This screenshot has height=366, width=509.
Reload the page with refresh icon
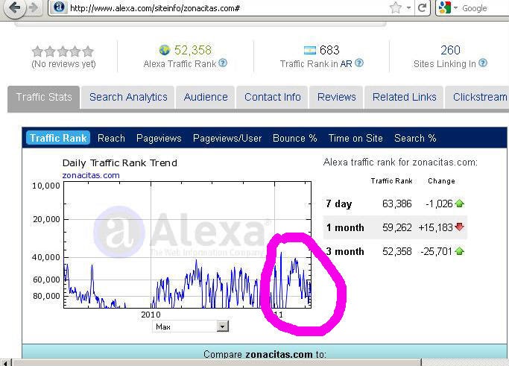point(423,7)
